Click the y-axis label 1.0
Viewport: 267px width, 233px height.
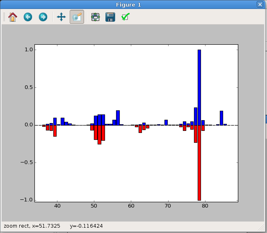click(29, 50)
